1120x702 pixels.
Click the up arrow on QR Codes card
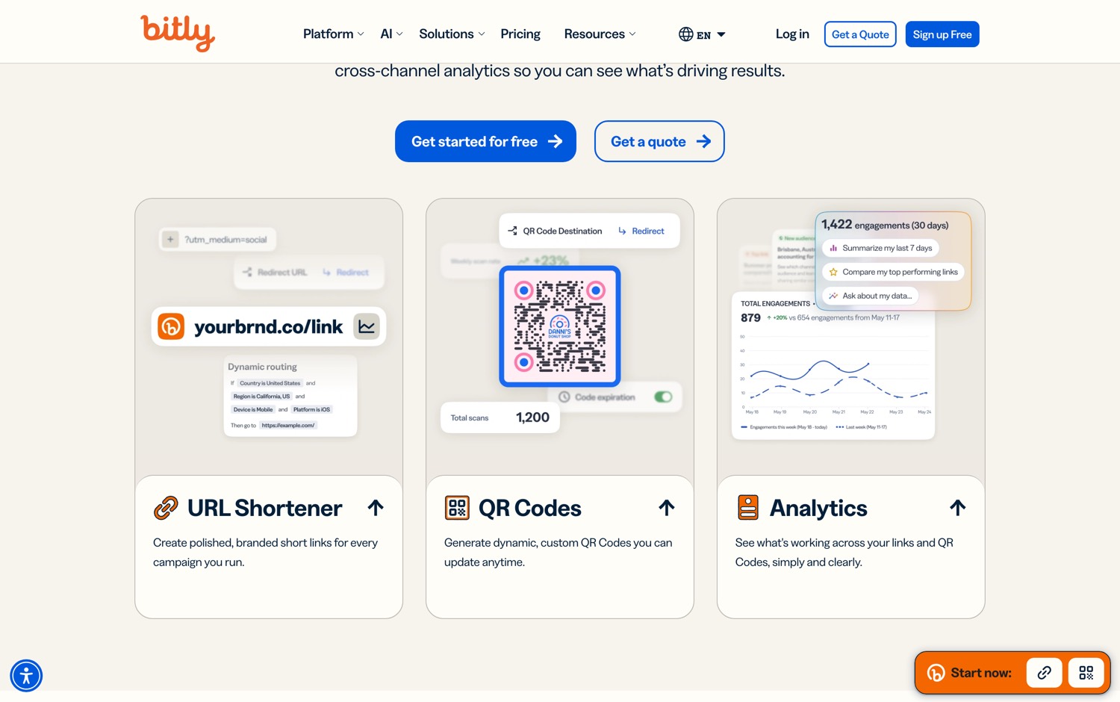pos(667,508)
